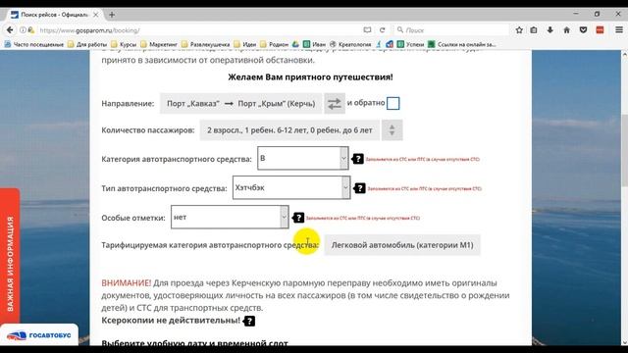Open a new tab with the plus button
Screen dimensions: 628x353
(x=112, y=15)
